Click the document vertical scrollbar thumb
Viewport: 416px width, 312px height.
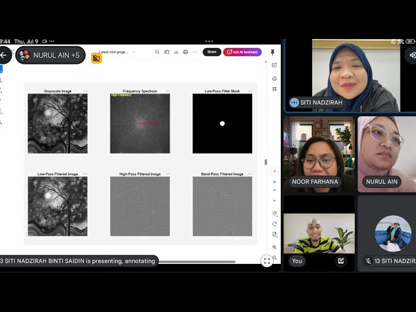coord(266,162)
